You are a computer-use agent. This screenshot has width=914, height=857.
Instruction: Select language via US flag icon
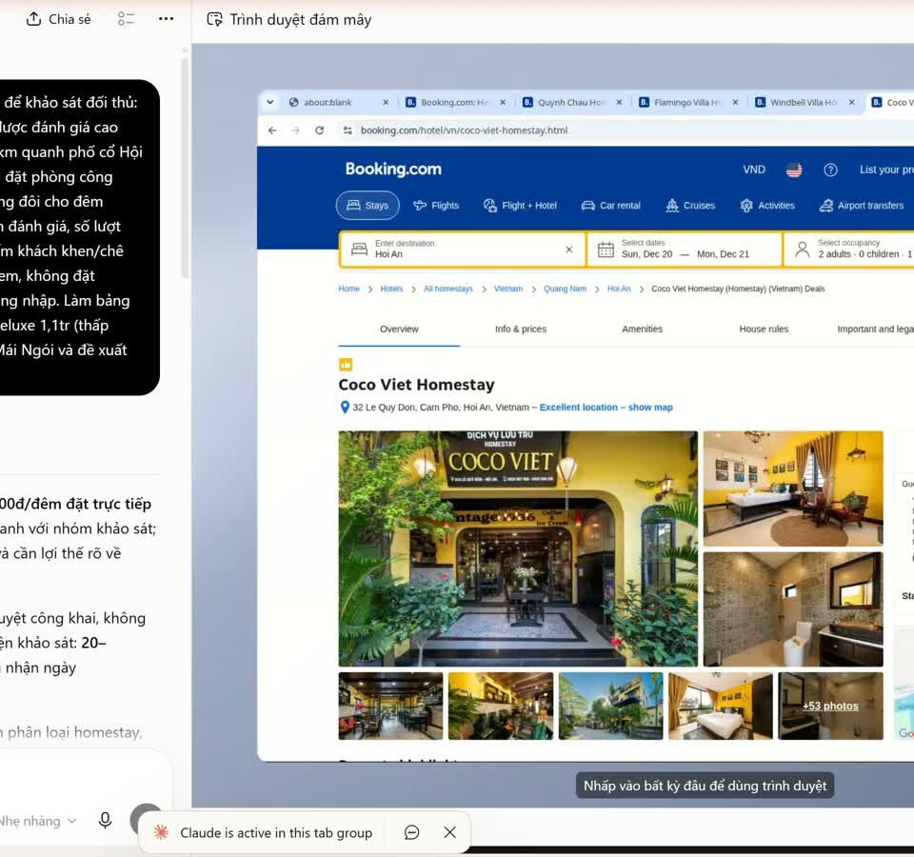click(794, 169)
